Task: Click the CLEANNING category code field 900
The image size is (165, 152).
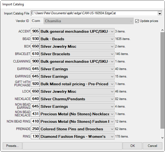Action: click(35, 61)
